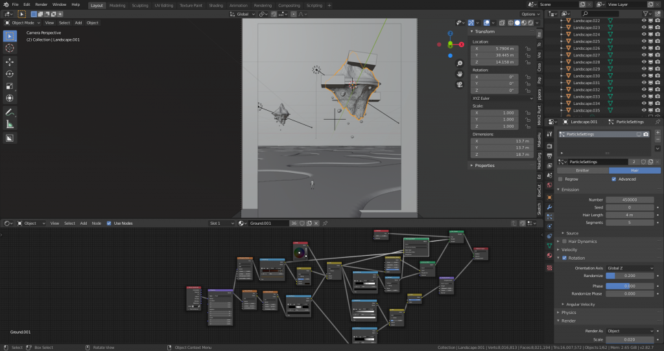The width and height of the screenshot is (664, 351).
Task: Uncheck the Advanced checkbox
Action: tap(613, 179)
